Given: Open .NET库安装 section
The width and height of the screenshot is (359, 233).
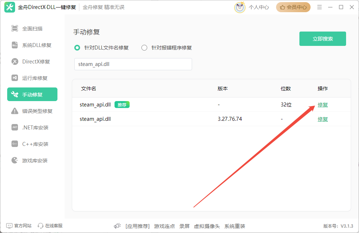Looking at the screenshot, I should point(32,127).
